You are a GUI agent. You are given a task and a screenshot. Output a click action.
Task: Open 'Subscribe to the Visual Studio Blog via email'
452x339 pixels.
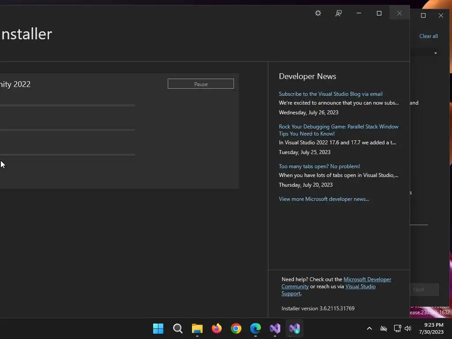pos(331,94)
